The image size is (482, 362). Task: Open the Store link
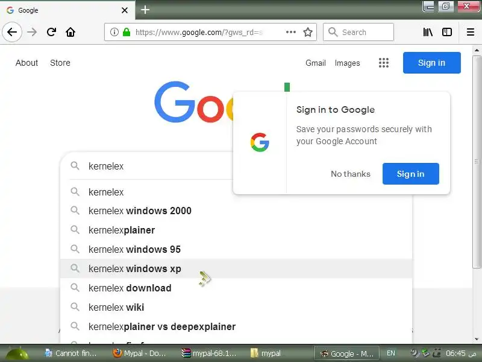[x=60, y=63]
